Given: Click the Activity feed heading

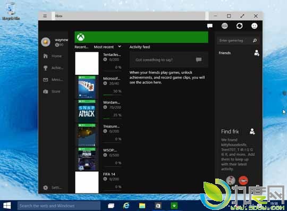Looking at the screenshot, I should click(140, 47).
